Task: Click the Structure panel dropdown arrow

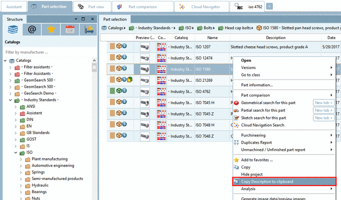Action: (76, 19)
